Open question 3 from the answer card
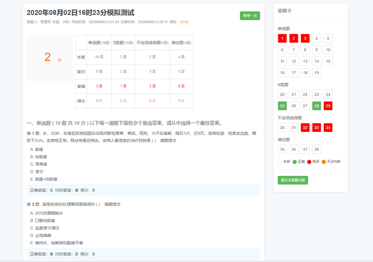The image size is (373, 262). pyautogui.click(x=305, y=38)
